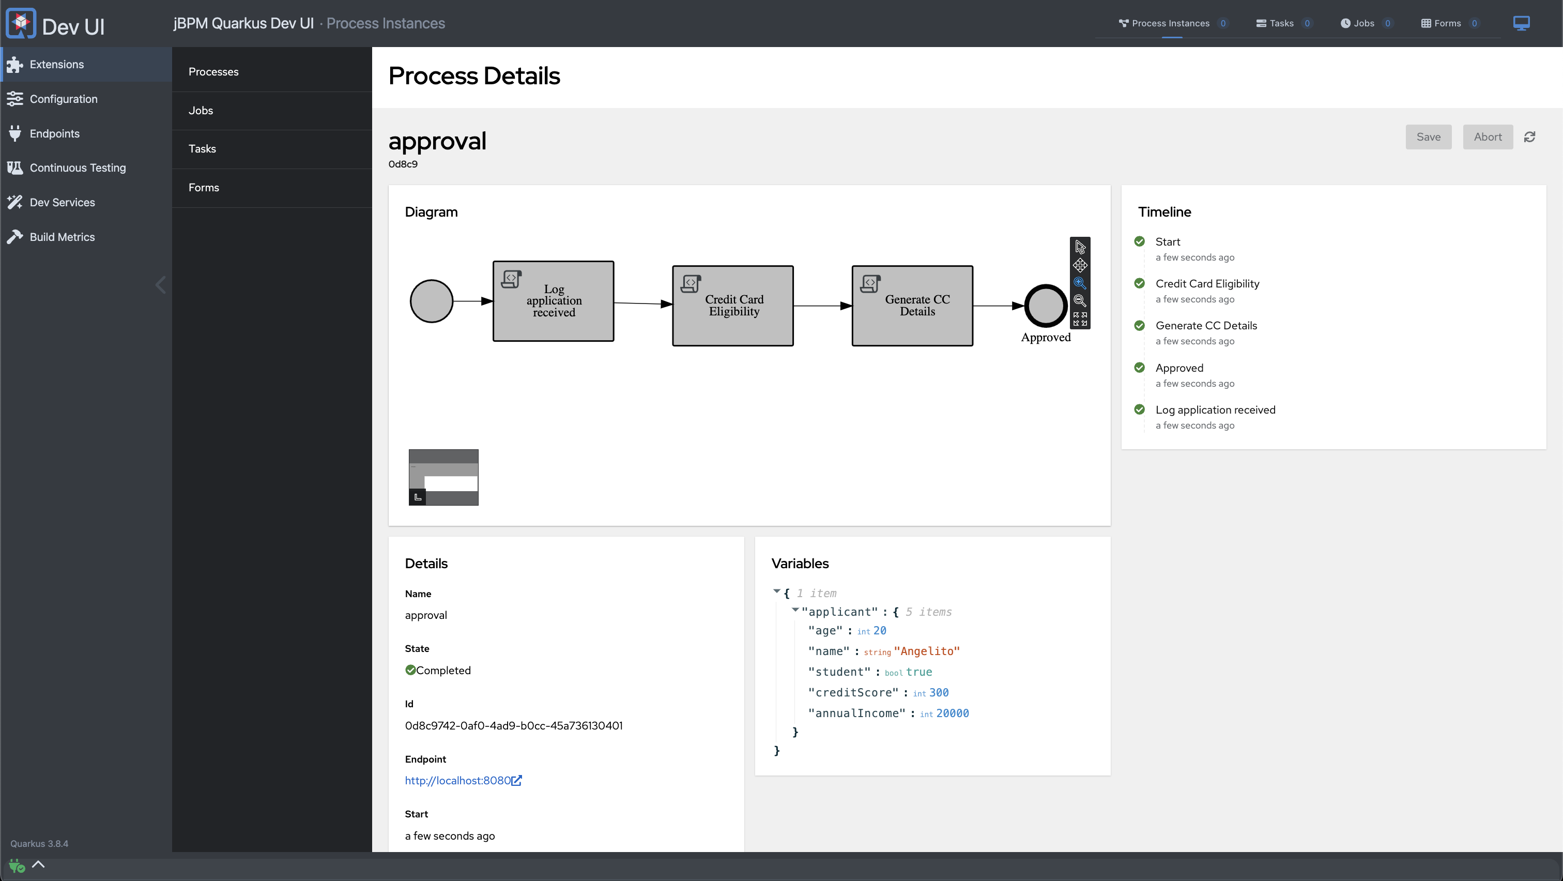The height and width of the screenshot is (881, 1563).
Task: Click the script icon in Log application received node
Action: 512,279
